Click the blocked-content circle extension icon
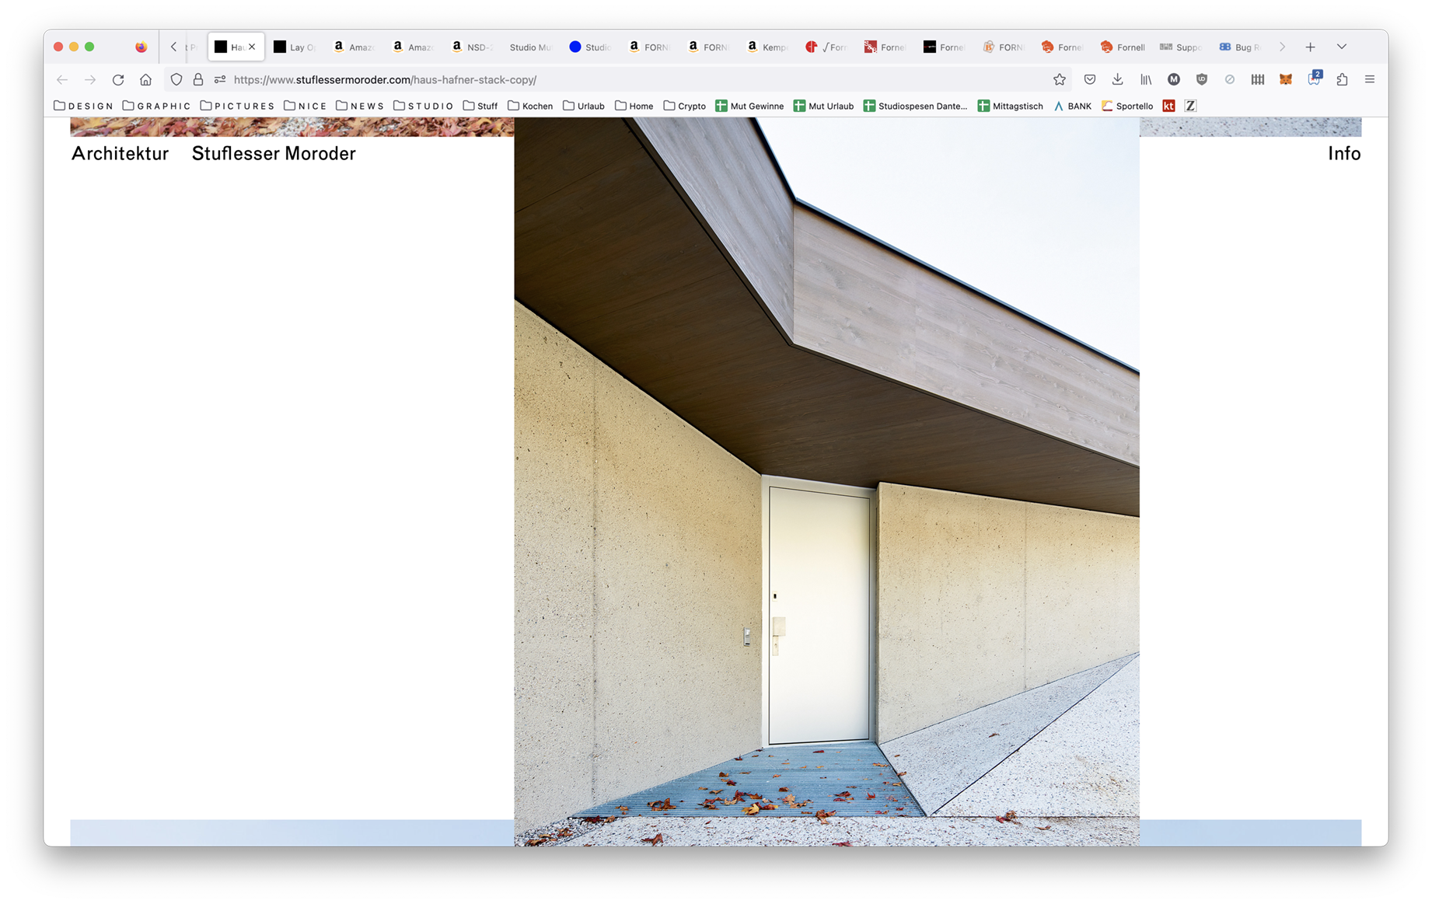 (x=1230, y=79)
